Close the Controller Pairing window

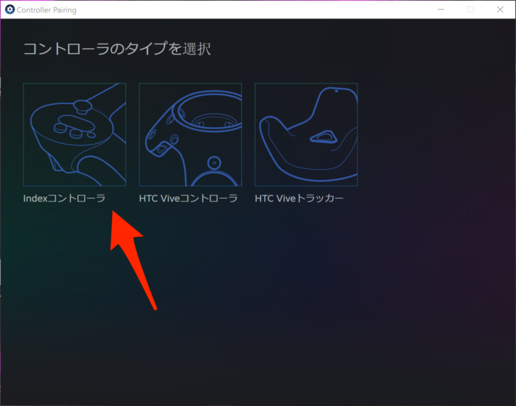(500, 10)
